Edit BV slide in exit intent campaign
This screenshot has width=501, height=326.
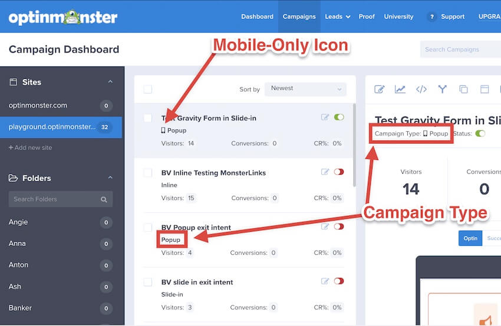point(325,281)
